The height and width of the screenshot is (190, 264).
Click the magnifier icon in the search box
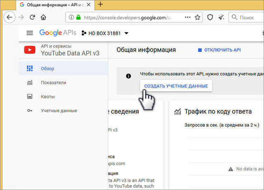(234, 17)
